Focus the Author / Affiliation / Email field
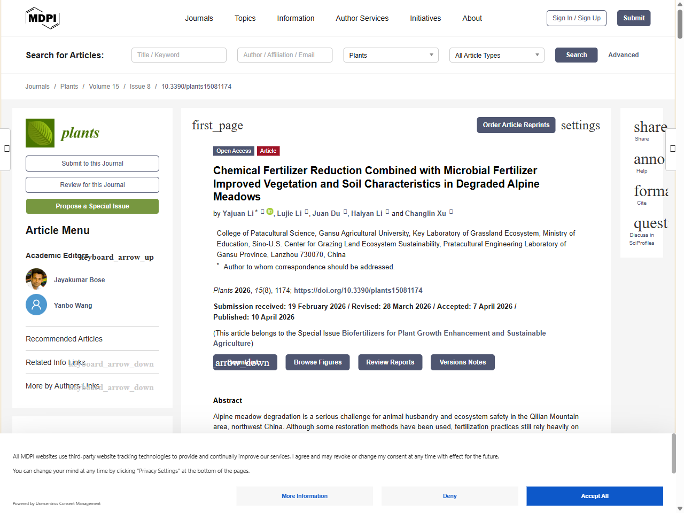This screenshot has width=684, height=513. tap(285, 55)
